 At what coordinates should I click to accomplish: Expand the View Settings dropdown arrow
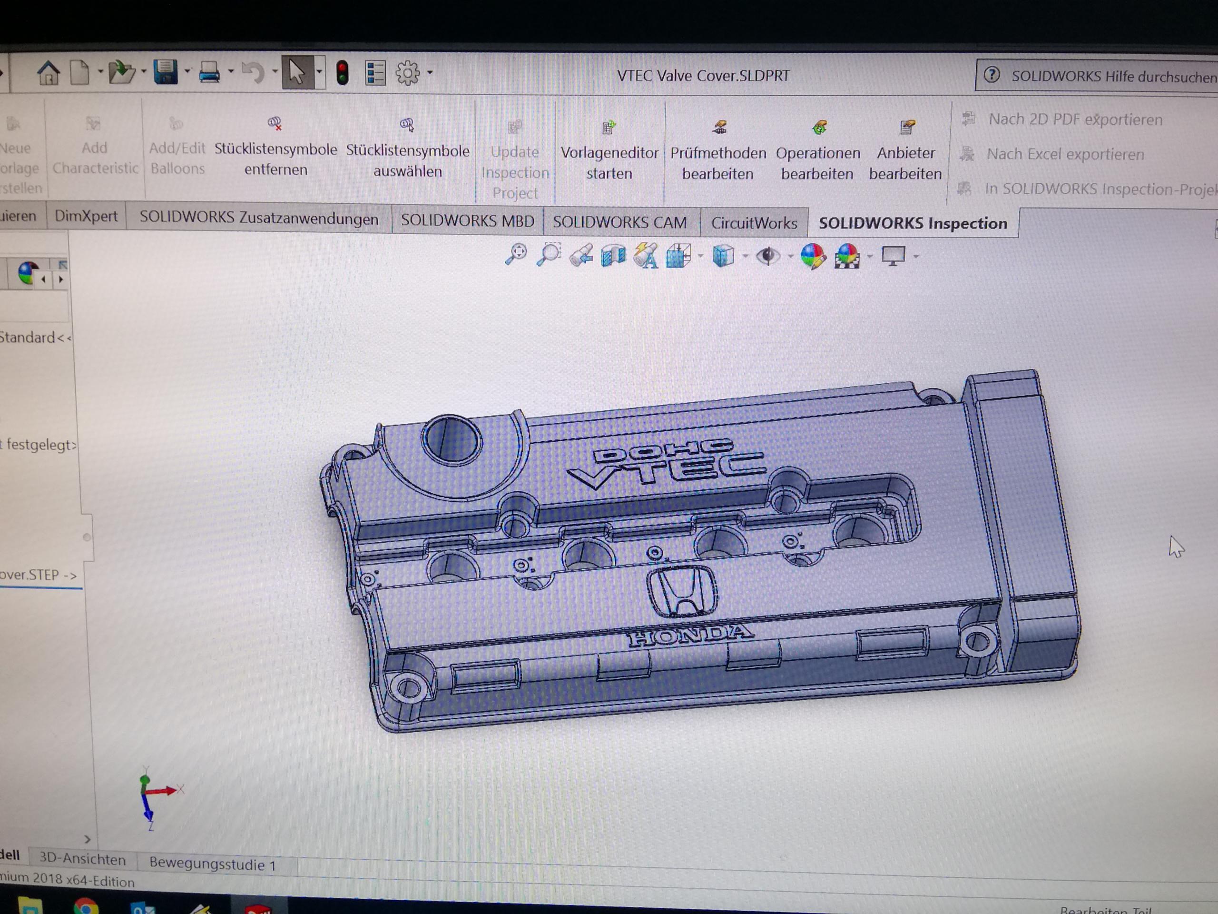coord(916,256)
